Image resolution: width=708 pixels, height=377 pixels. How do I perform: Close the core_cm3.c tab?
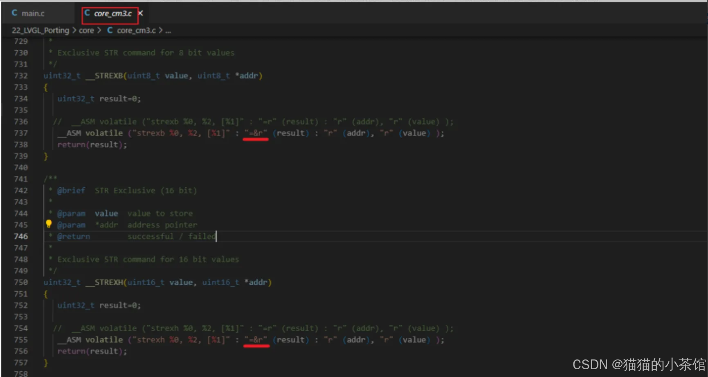click(x=141, y=13)
